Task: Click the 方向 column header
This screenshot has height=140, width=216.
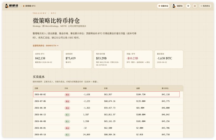Action: click(x=66, y=88)
